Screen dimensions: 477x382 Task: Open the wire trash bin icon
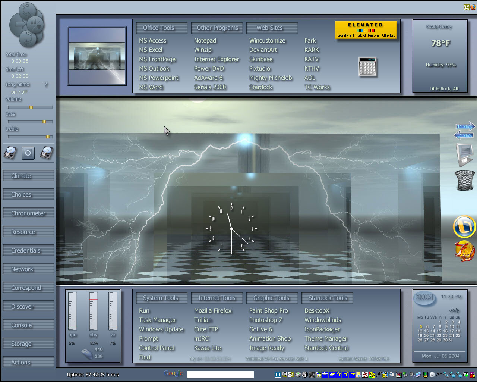click(x=464, y=181)
